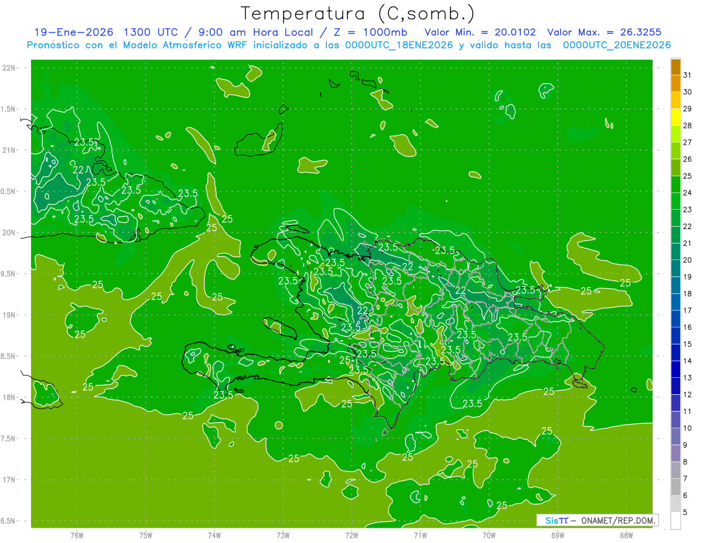
Task: Click the 68W longitude axis label
Action: [x=626, y=535]
